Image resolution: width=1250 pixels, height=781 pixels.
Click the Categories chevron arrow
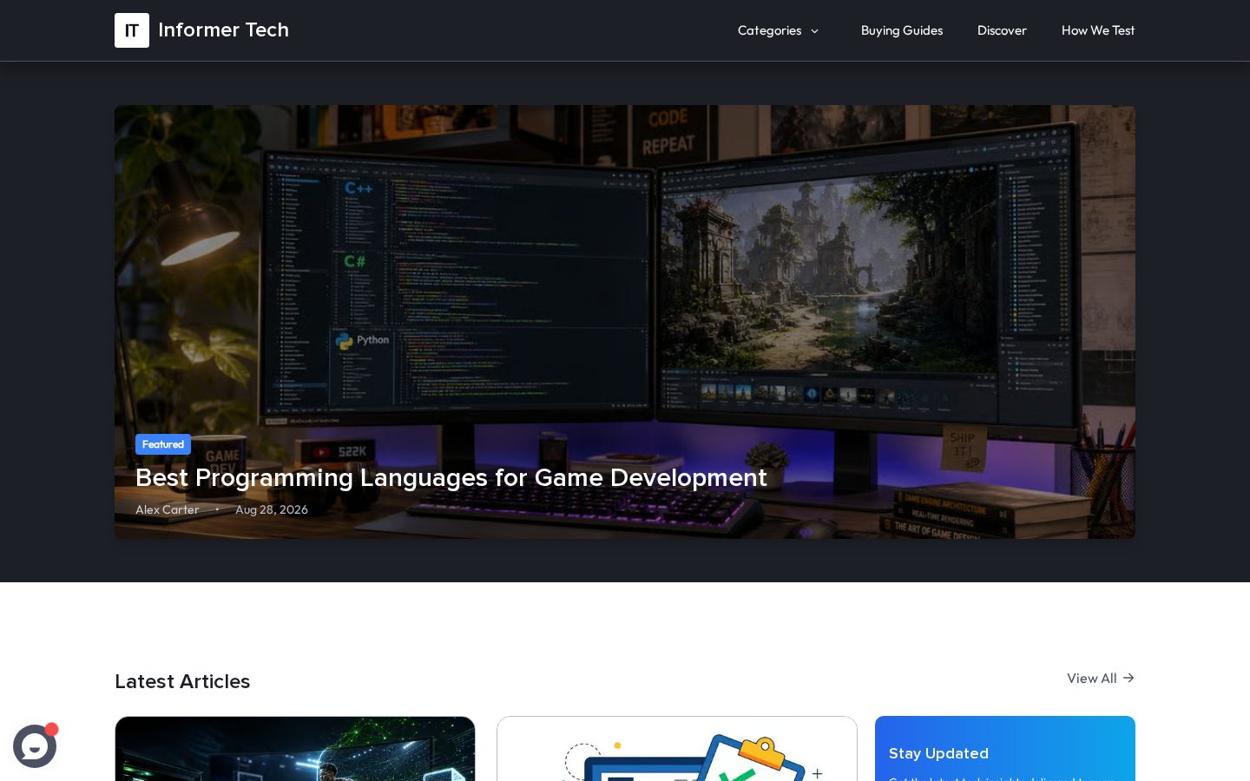814,31
